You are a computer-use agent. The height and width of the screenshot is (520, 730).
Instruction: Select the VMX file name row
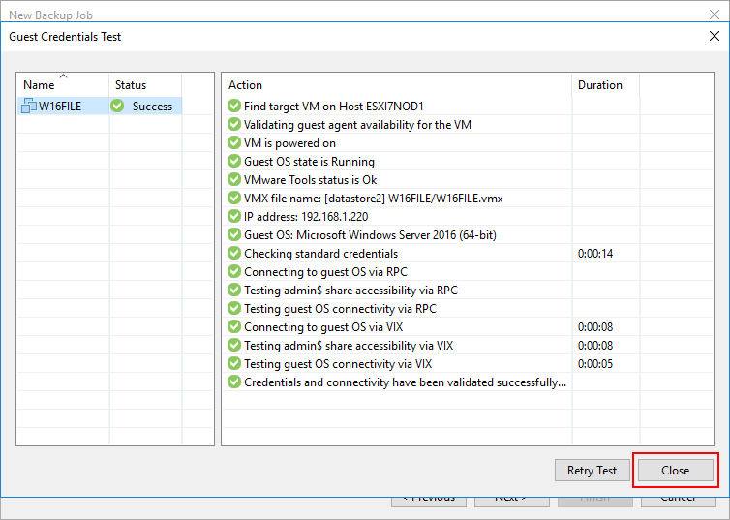coord(373,199)
